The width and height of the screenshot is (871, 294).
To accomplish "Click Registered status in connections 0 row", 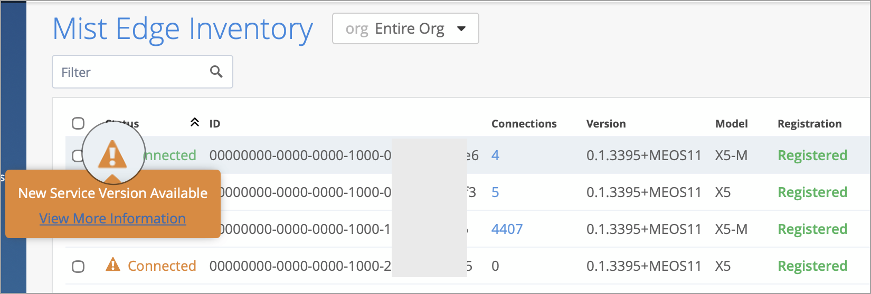I will 812,266.
